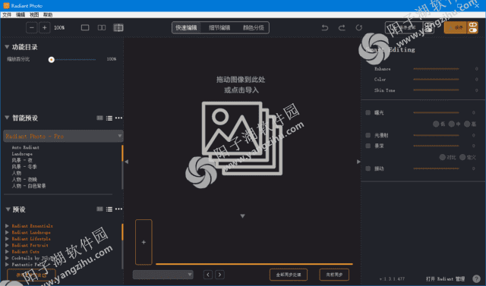Click the Enhance slider track
The image size is (486, 286).
[436, 69]
